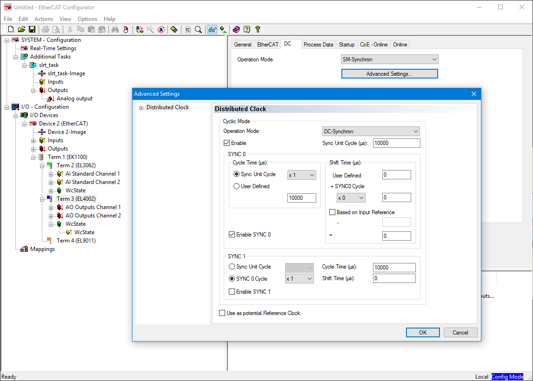Uncheck the Enable SYNC 0 checkbox

tap(232, 235)
